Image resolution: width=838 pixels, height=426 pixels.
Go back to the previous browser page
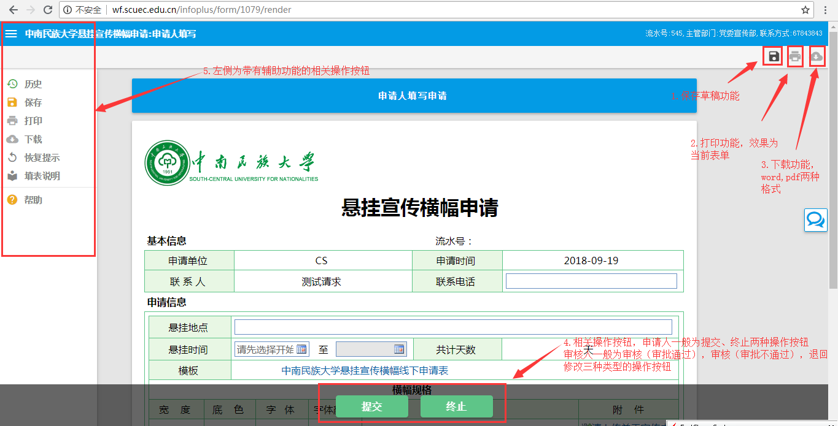[13, 10]
